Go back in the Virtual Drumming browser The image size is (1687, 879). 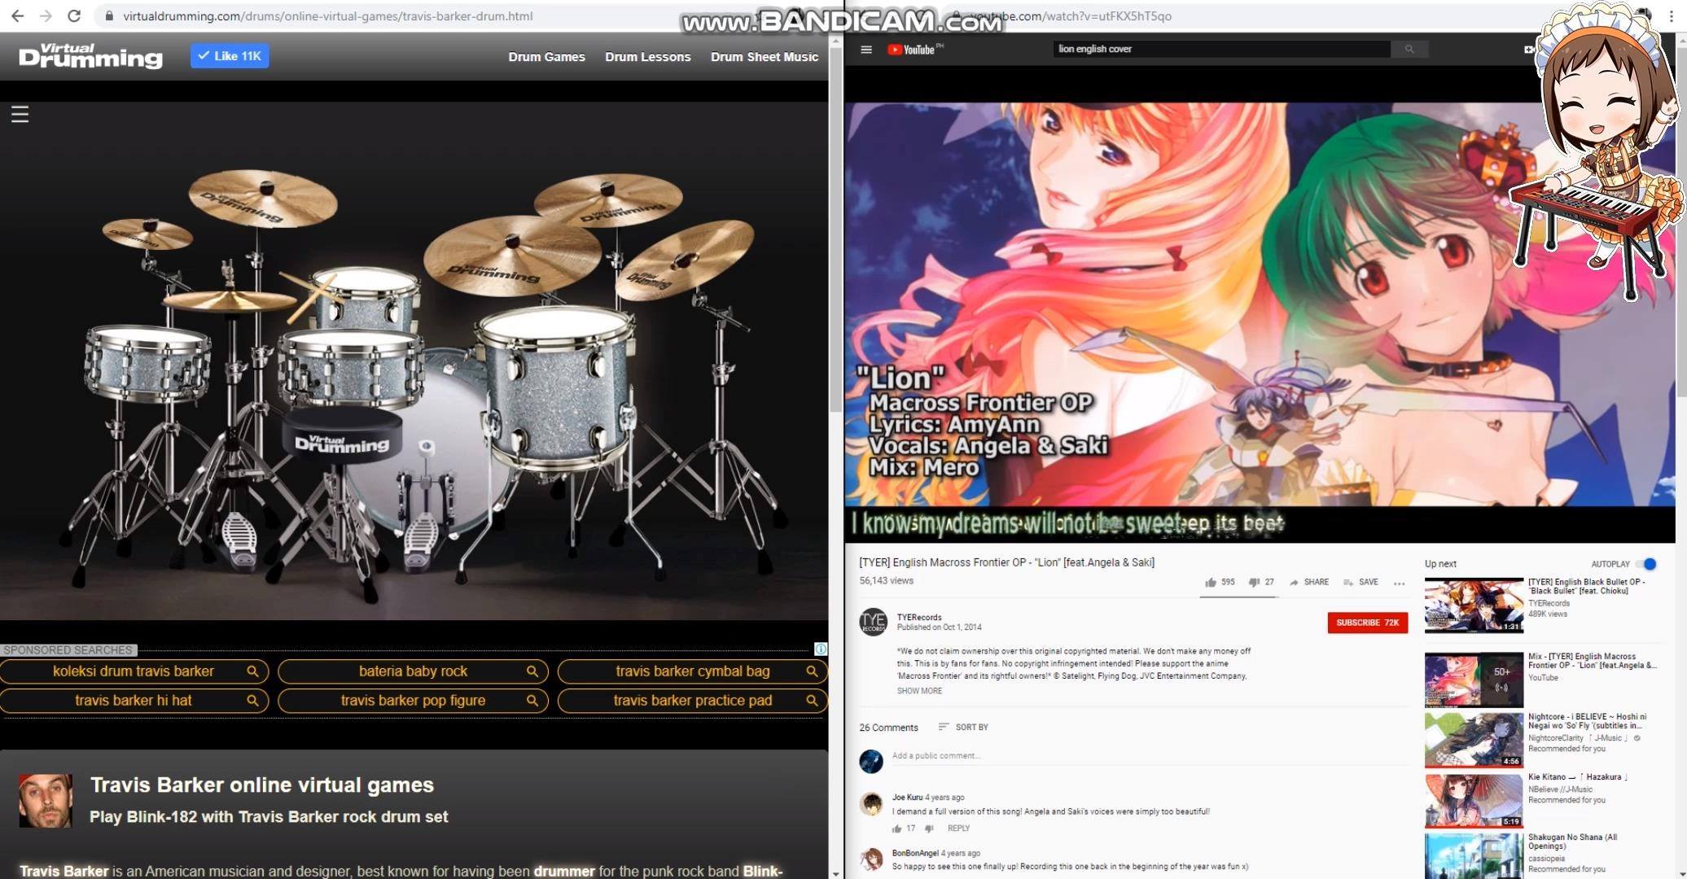point(17,16)
